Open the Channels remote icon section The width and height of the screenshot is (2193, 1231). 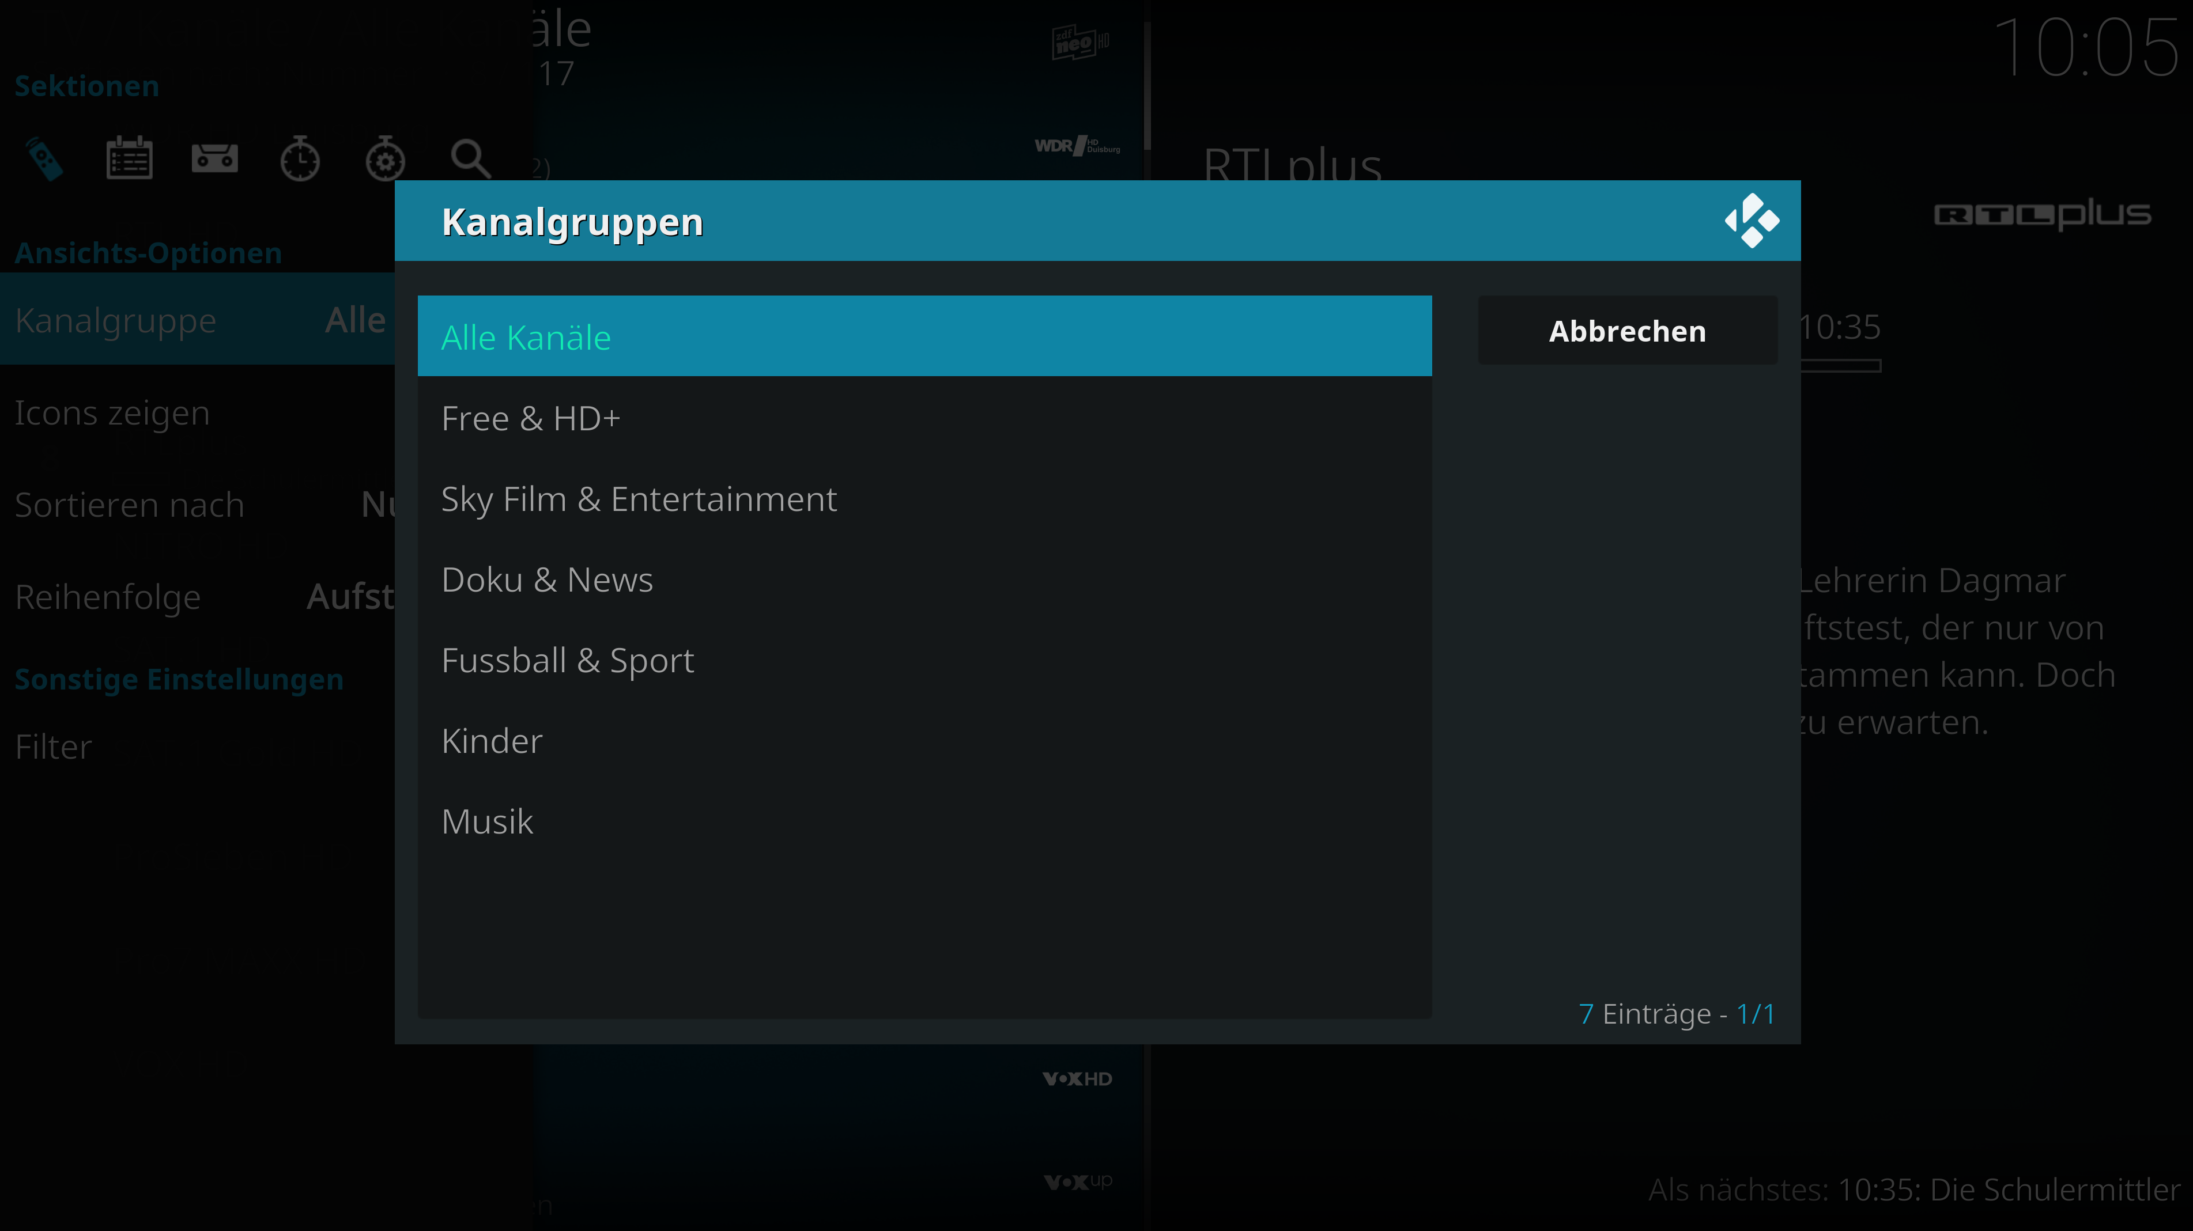click(44, 158)
